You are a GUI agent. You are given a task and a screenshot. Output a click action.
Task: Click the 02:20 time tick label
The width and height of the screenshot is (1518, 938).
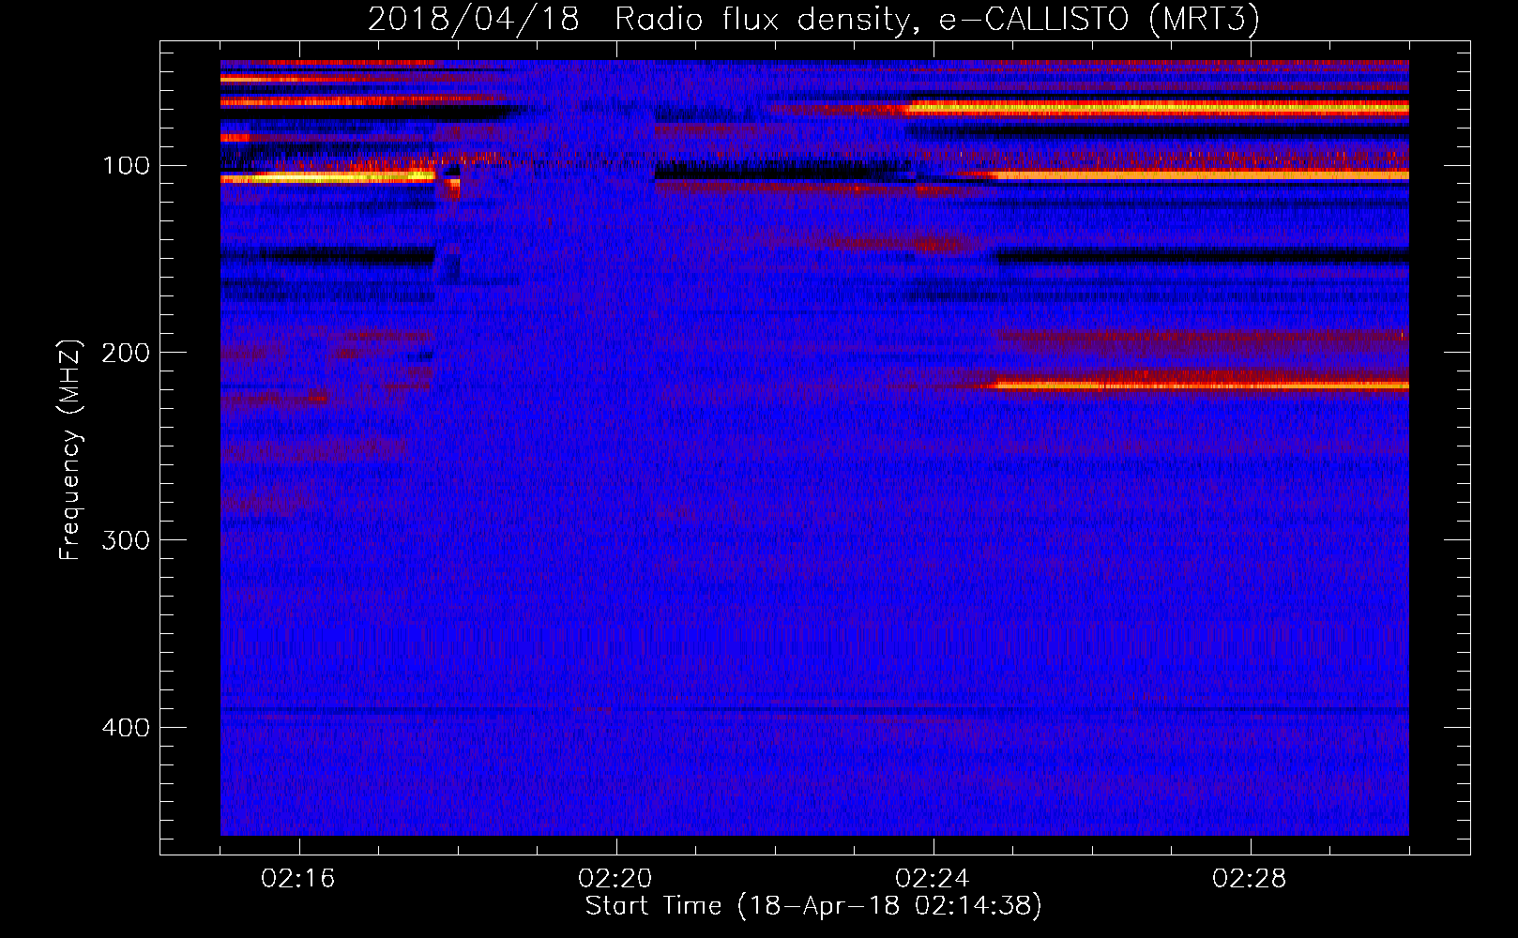(615, 879)
